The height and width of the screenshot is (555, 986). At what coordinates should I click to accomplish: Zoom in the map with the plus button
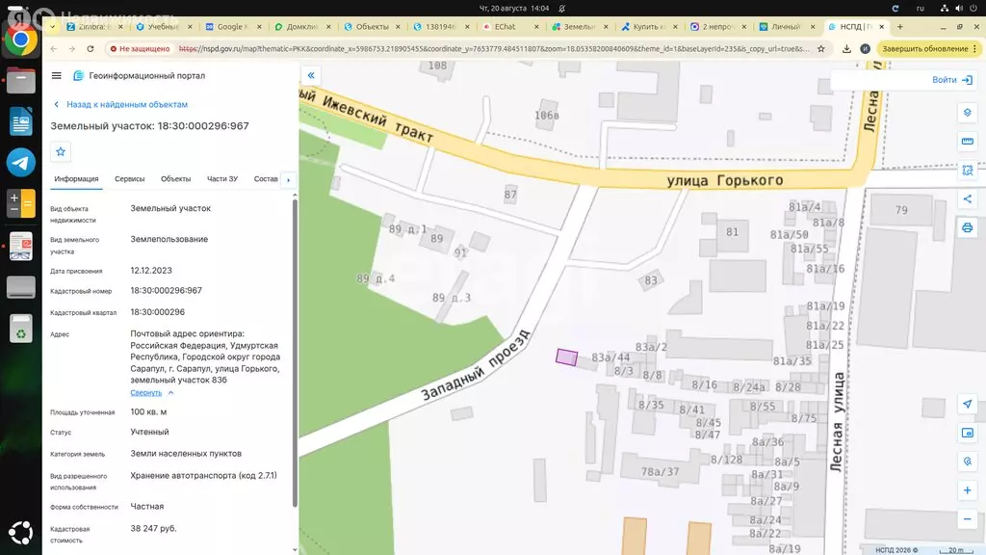[x=967, y=490]
